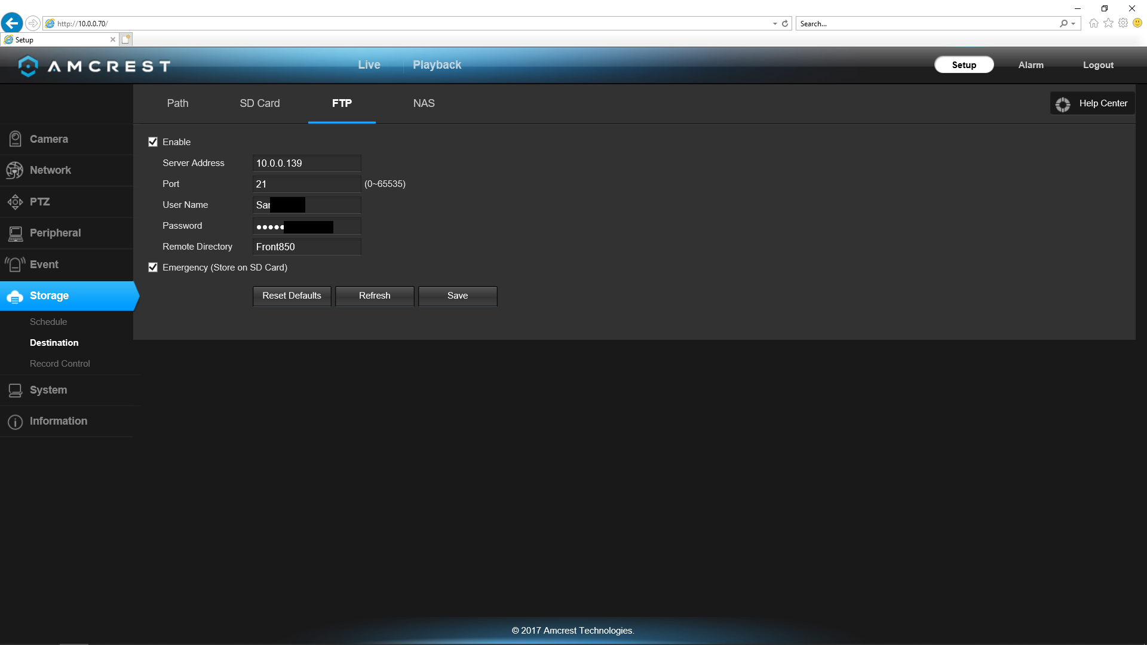Click the Setup button
The height and width of the screenshot is (645, 1147).
click(x=964, y=65)
